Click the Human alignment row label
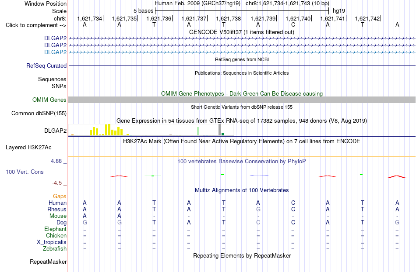The height and width of the screenshot is (272, 416). 57,203
